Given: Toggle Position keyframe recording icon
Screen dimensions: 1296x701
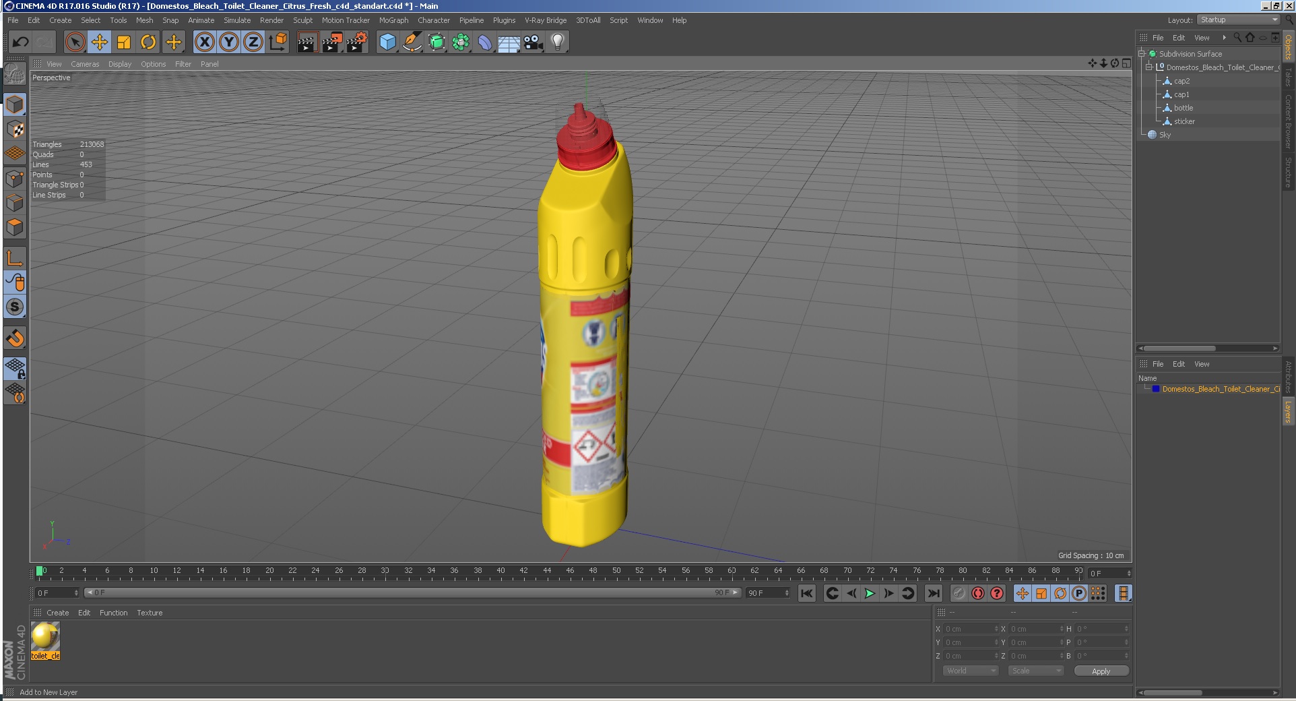Looking at the screenshot, I should pyautogui.click(x=1023, y=593).
